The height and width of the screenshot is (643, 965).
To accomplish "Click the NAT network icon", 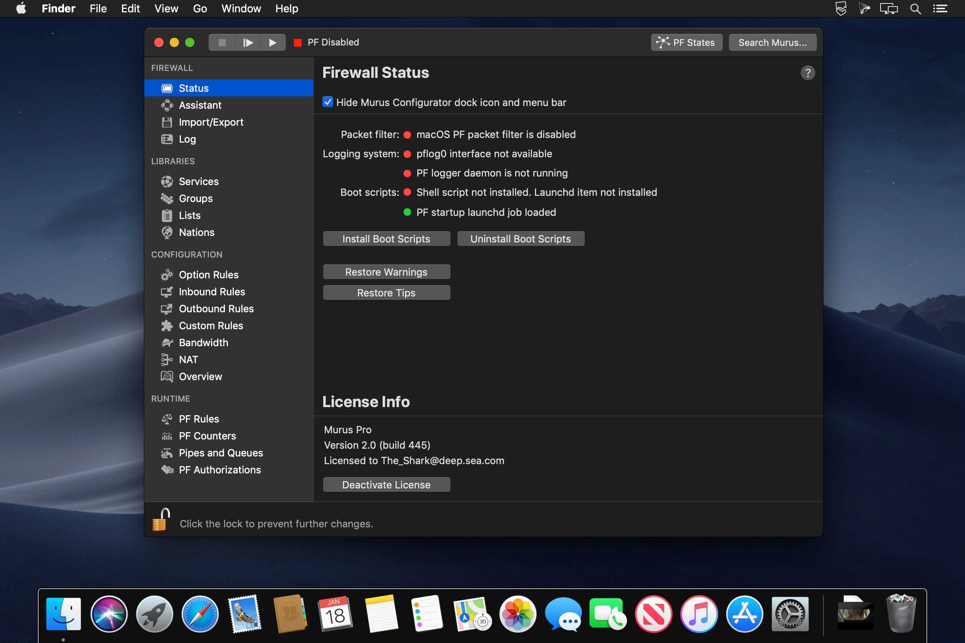I will [x=167, y=360].
